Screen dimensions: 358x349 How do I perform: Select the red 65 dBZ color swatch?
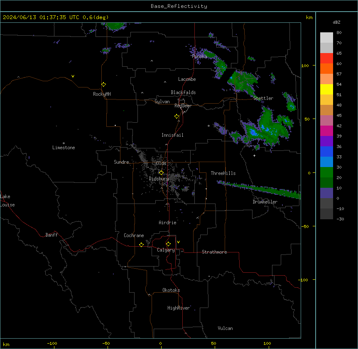326,58
